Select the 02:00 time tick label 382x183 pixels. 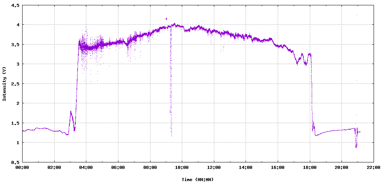54,167
